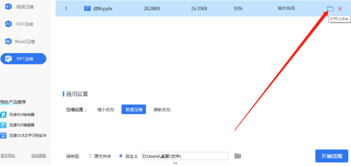
Task: Select the 自定义 save location radio button
Action: click(121, 156)
